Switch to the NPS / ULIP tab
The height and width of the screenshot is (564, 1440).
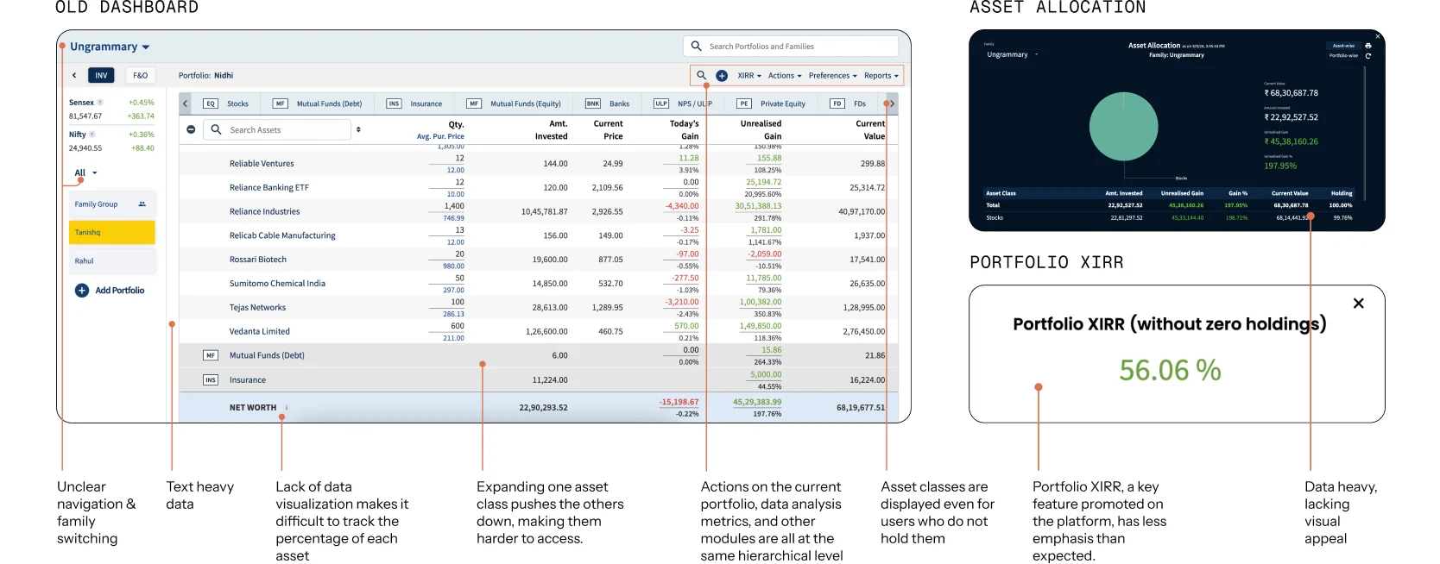point(683,103)
